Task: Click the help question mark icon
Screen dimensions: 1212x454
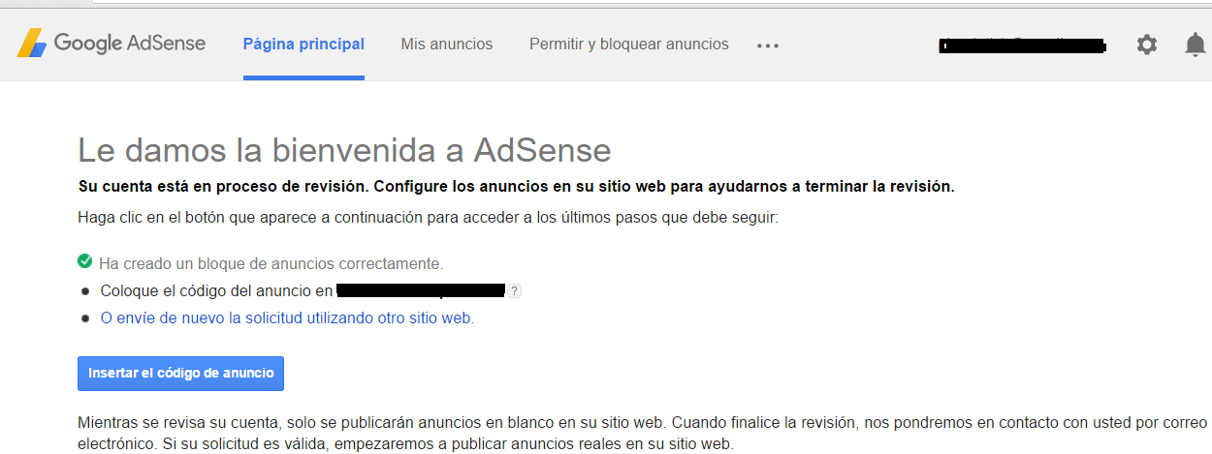Action: click(515, 290)
